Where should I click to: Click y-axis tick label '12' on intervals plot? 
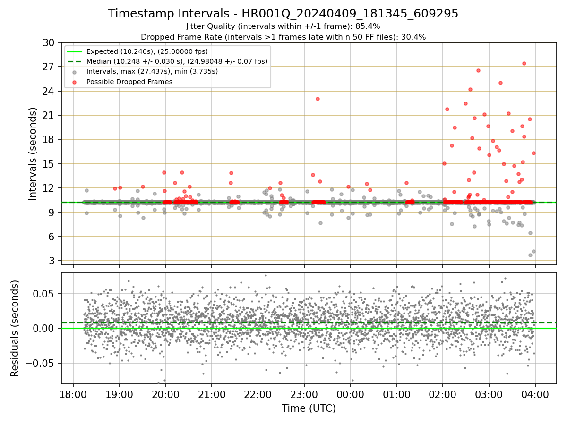tap(49, 188)
